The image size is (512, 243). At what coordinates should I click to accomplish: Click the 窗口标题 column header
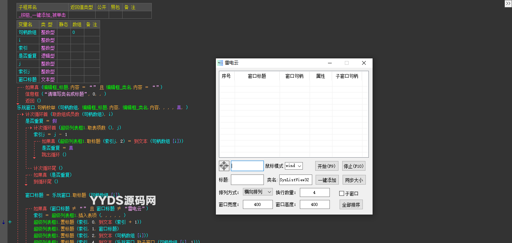click(x=257, y=76)
